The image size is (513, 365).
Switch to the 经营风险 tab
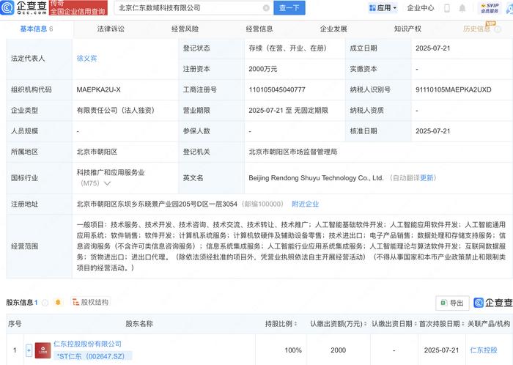(x=185, y=29)
